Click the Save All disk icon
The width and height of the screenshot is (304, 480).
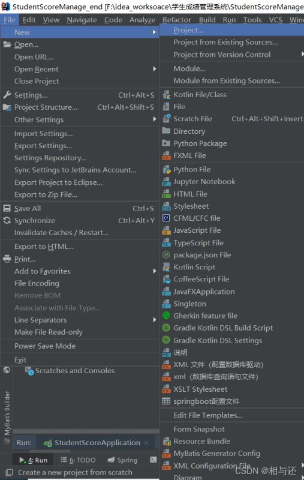point(7,208)
